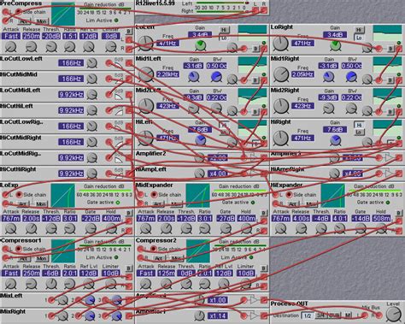Click the HiExpander L input connector
Screen dimensions: 405x324
click(x=275, y=195)
